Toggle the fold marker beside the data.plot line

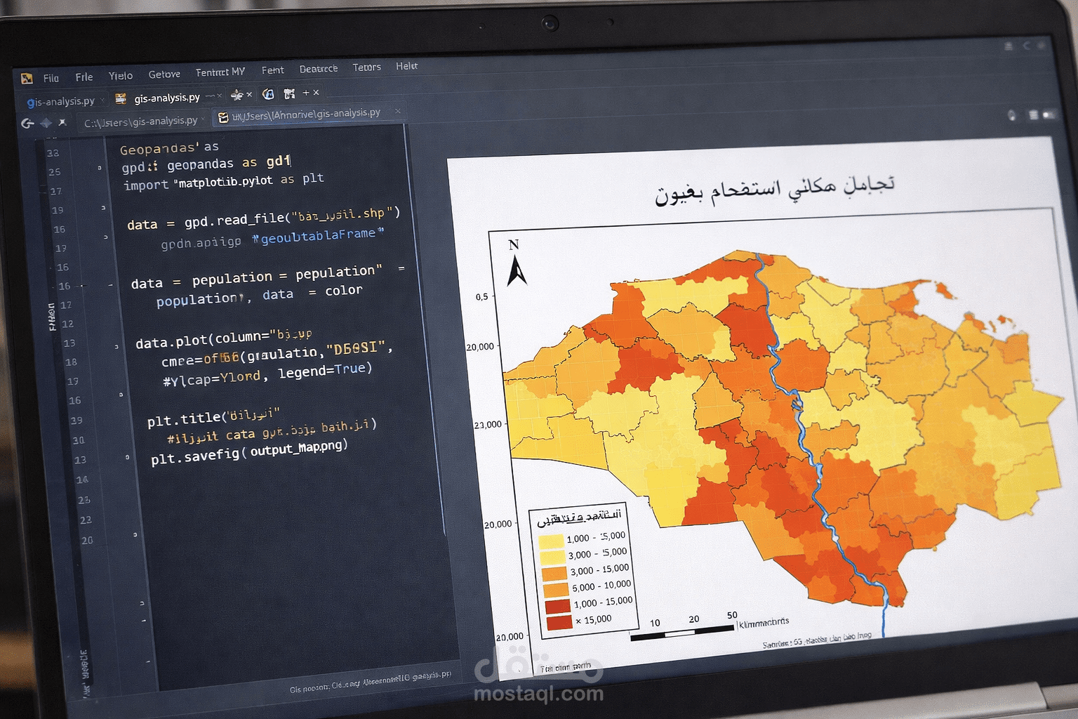click(x=117, y=347)
